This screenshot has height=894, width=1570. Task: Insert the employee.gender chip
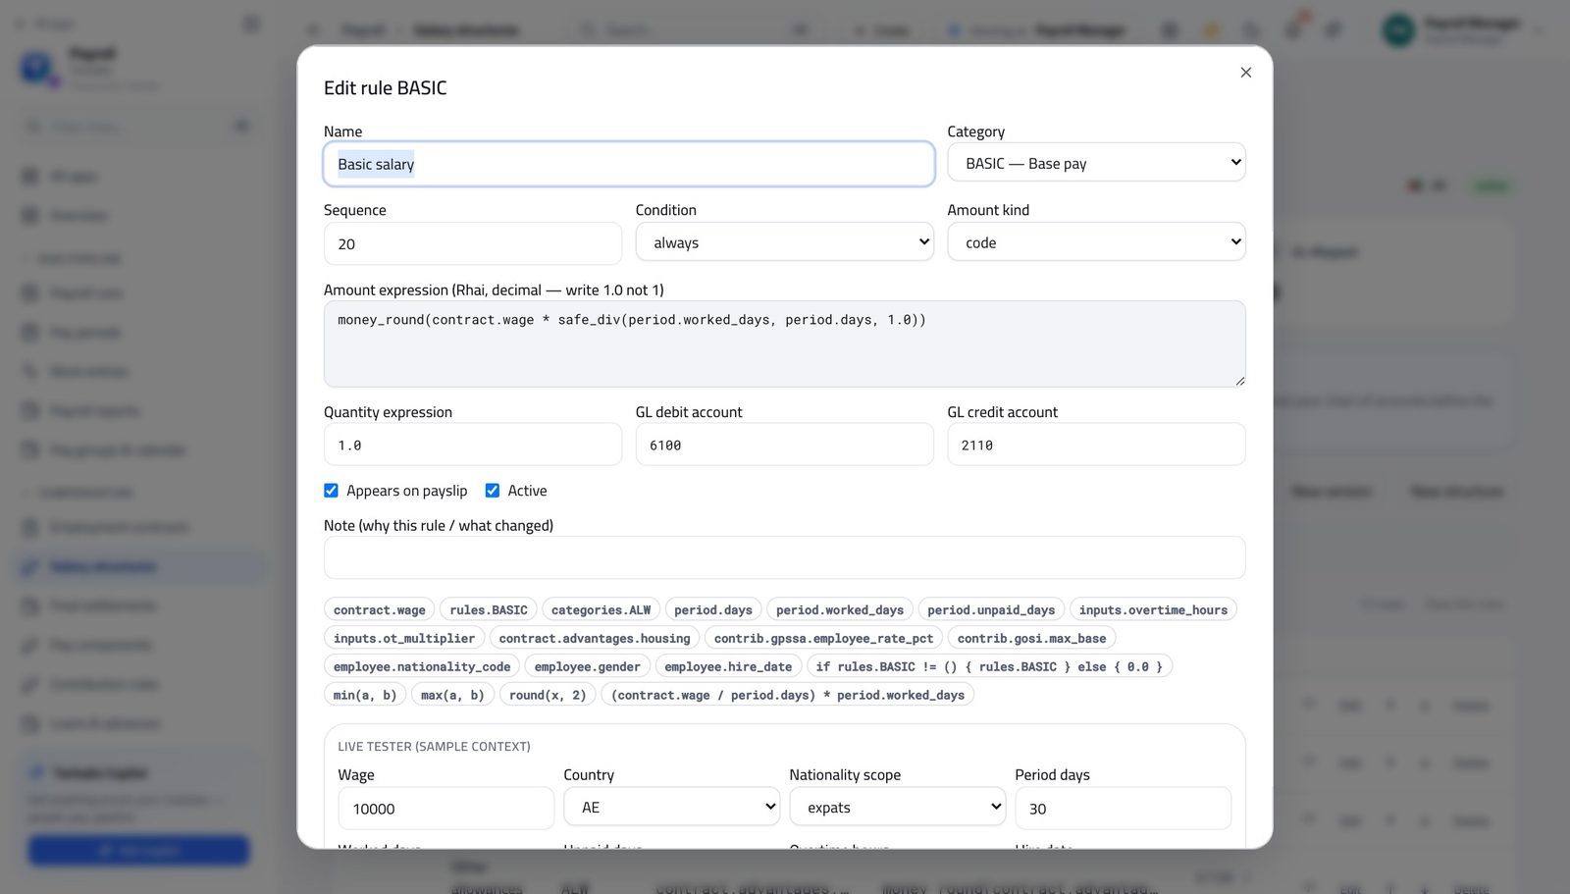(x=588, y=667)
